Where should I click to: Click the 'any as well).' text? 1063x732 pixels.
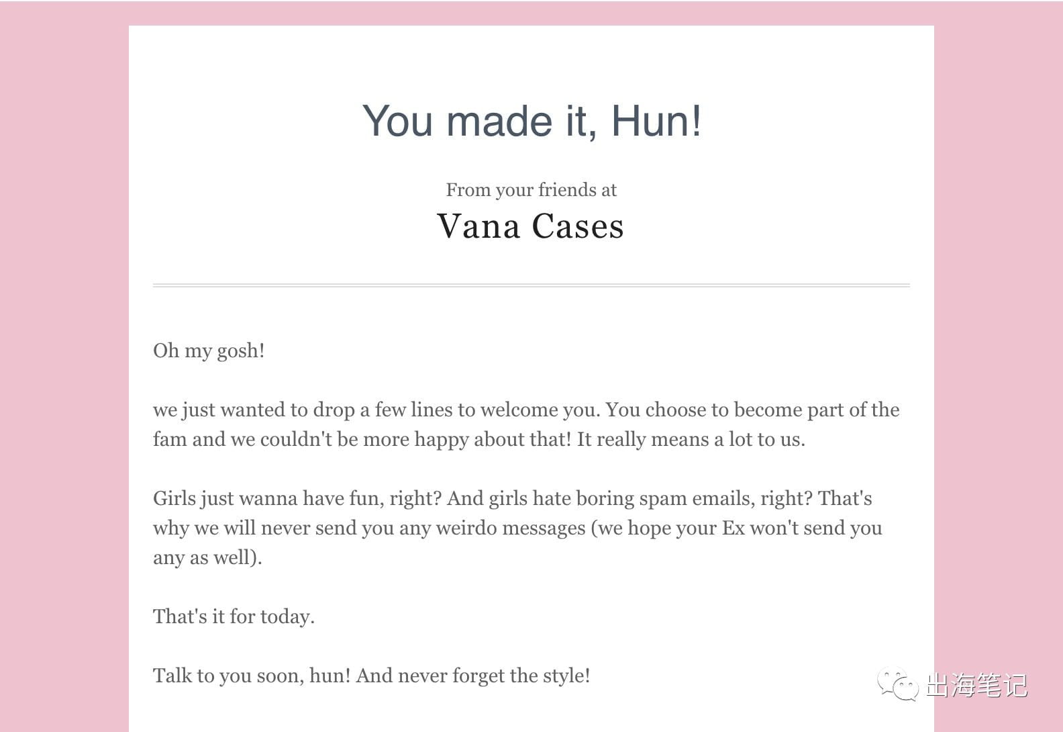207,557
